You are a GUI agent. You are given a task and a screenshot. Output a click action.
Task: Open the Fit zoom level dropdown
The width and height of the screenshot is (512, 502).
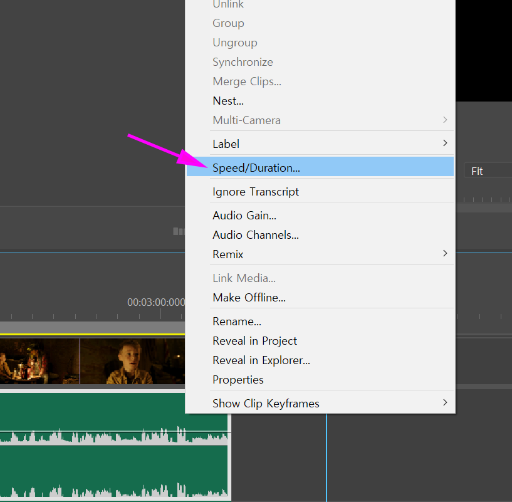click(x=488, y=171)
